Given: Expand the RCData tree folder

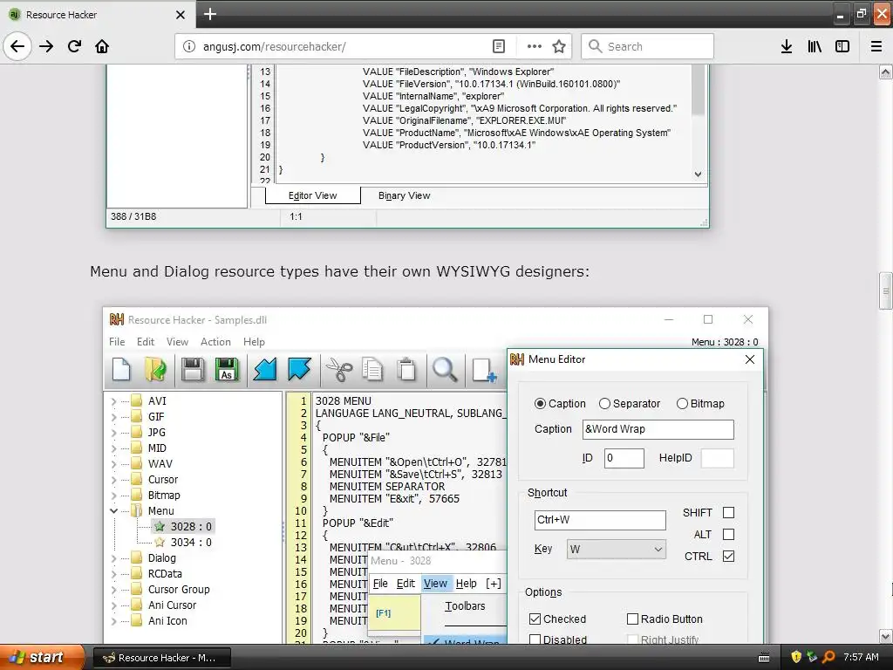Looking at the screenshot, I should [x=113, y=574].
